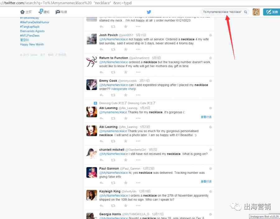The width and height of the screenshot is (280, 219).
Task: Open the #AFLPiesDees trend
Action: coord(30,35)
